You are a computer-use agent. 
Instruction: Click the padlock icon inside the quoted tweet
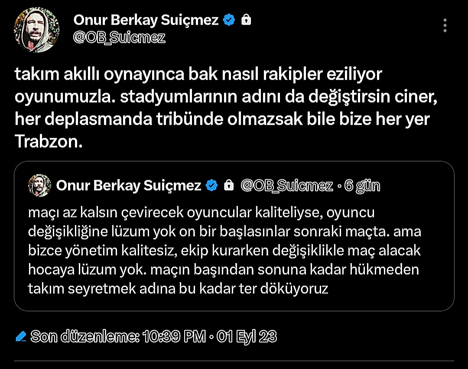(x=228, y=186)
